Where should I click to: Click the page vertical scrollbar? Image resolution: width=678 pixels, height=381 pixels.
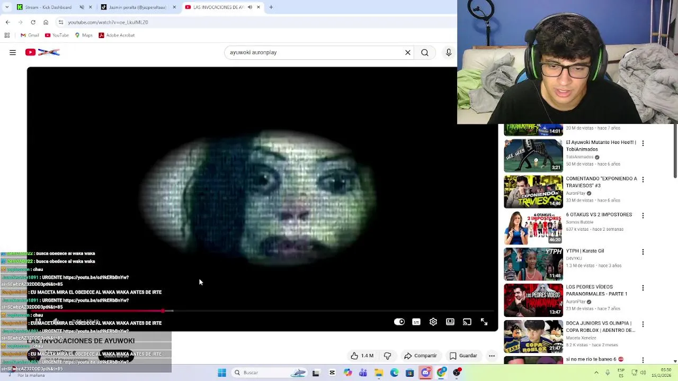(675, 151)
